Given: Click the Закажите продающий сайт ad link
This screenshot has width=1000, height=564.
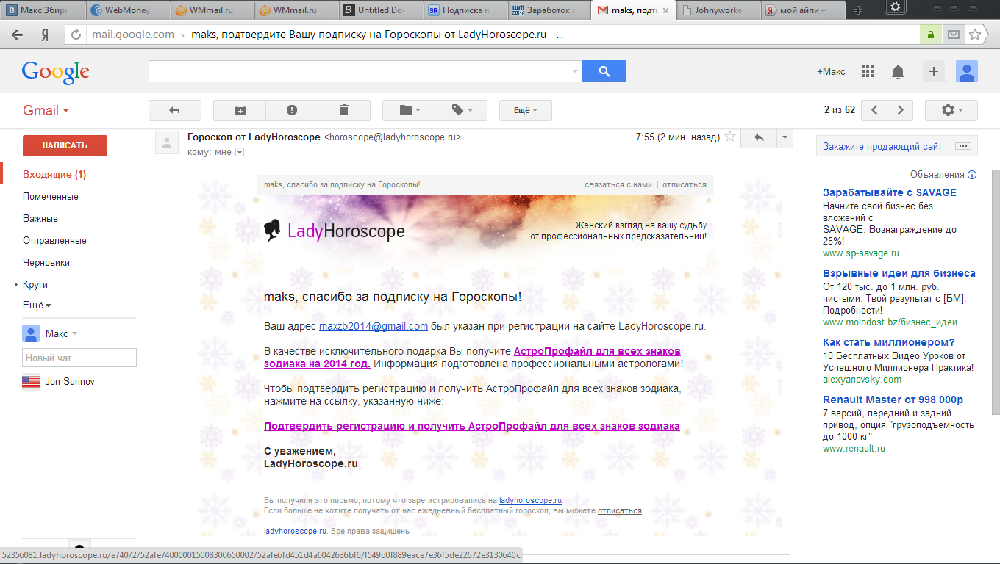Looking at the screenshot, I should tap(882, 146).
